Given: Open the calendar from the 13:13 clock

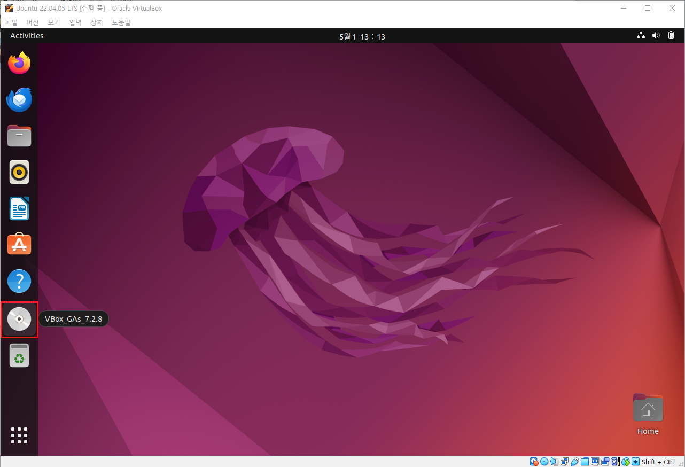Looking at the screenshot, I should [x=362, y=36].
